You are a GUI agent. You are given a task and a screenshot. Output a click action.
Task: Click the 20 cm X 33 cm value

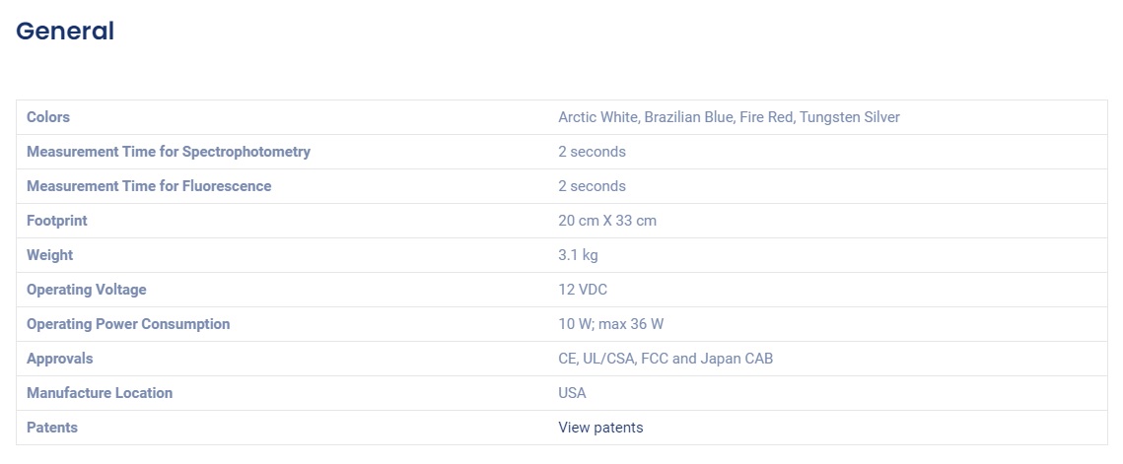tap(606, 221)
